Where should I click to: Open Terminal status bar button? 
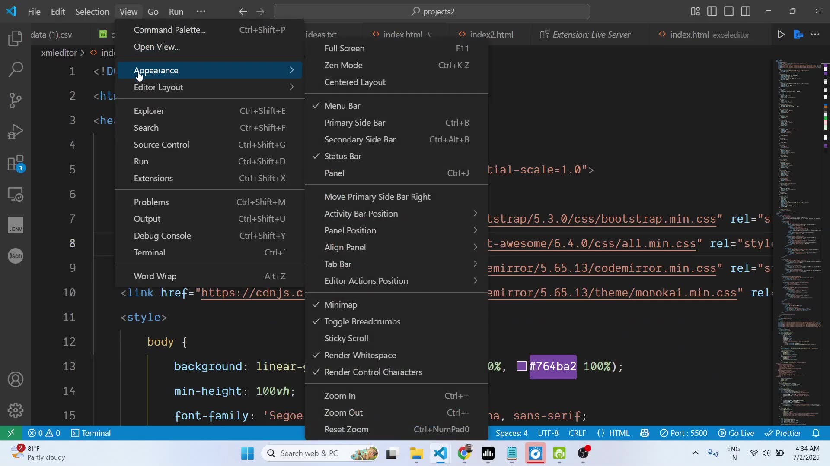point(91,433)
